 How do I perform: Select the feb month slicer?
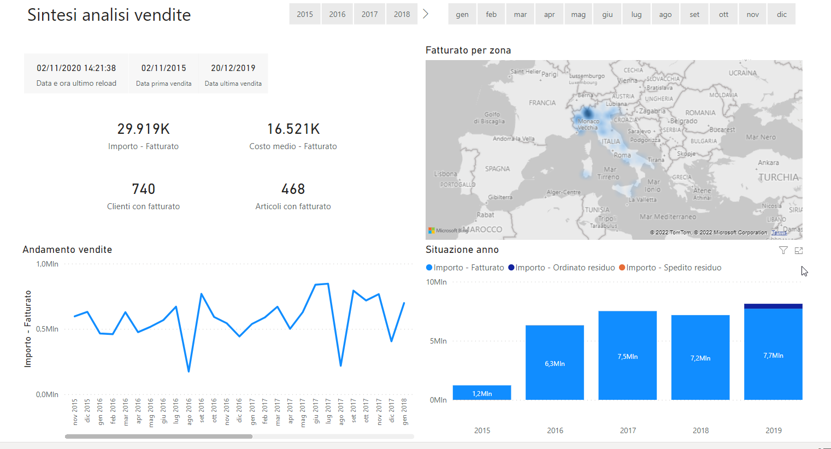[491, 14]
